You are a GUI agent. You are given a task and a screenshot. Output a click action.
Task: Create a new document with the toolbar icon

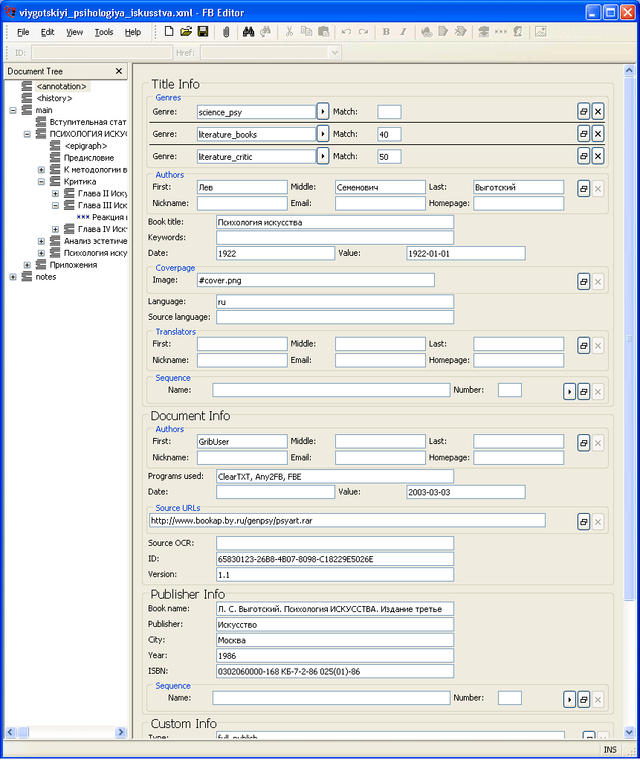click(x=169, y=32)
